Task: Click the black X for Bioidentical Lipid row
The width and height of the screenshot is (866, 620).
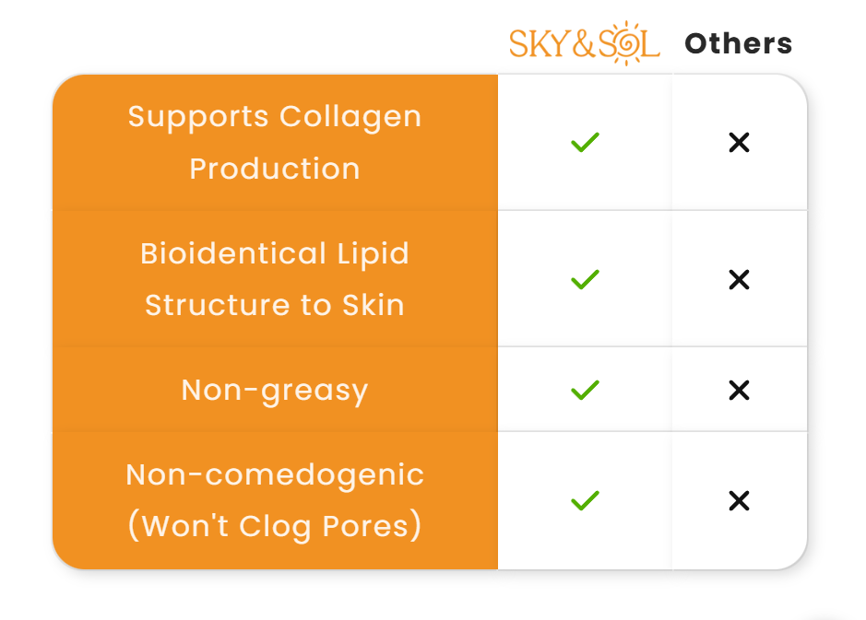Action: tap(739, 279)
